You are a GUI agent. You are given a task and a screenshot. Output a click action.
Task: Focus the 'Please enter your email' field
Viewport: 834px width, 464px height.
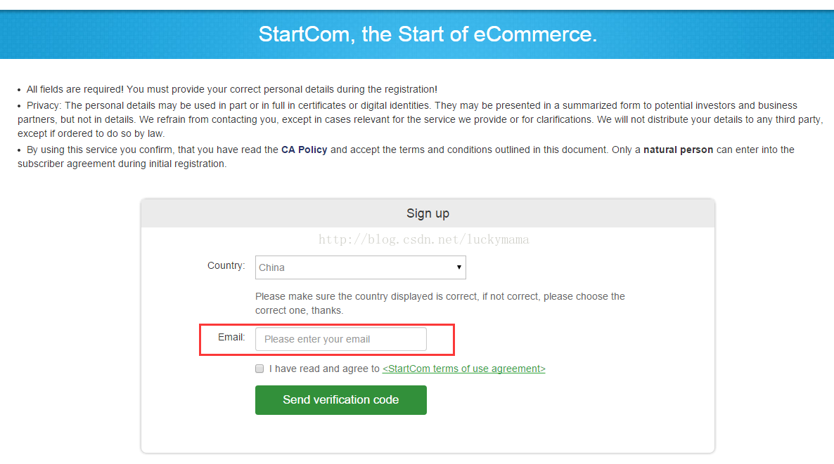coord(341,339)
